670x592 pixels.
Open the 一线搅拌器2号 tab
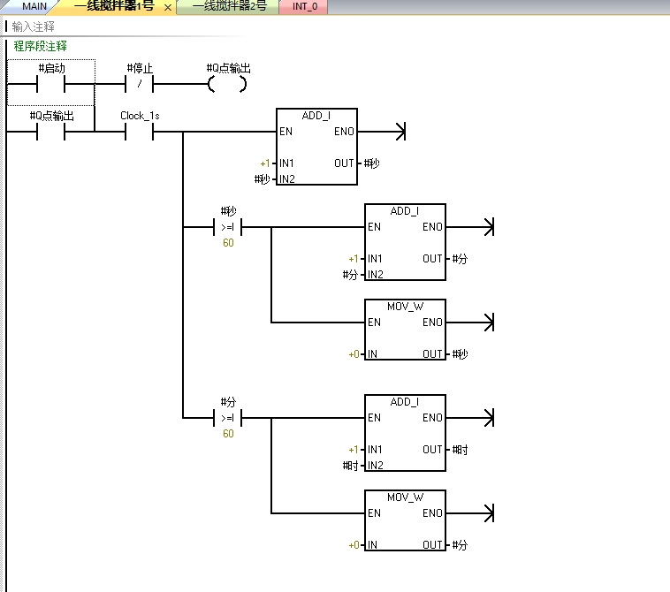coord(228,6)
